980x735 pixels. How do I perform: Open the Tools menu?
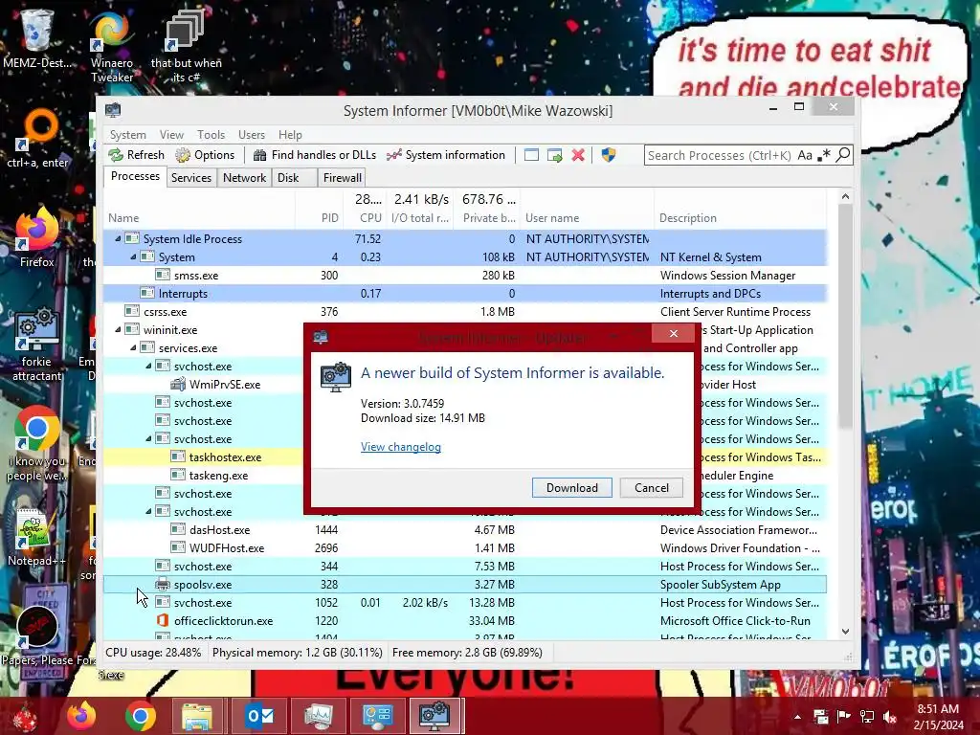tap(211, 134)
